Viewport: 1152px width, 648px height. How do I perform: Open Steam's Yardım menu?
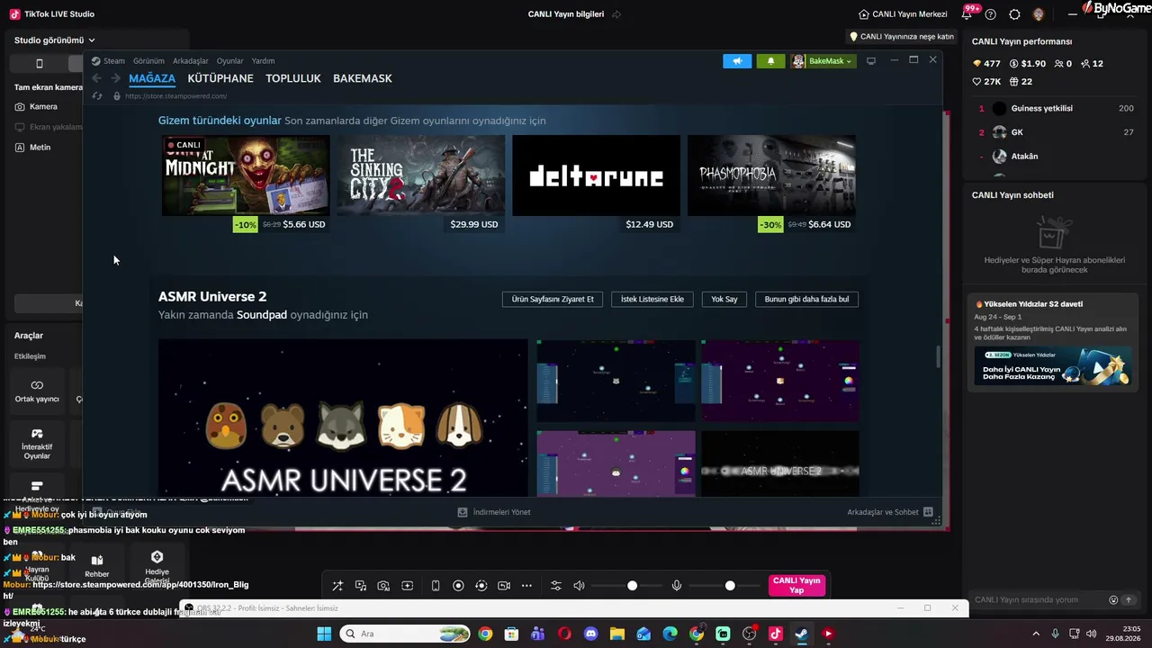click(x=263, y=61)
